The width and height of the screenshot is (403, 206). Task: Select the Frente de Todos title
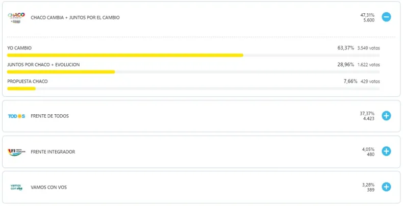click(49, 116)
